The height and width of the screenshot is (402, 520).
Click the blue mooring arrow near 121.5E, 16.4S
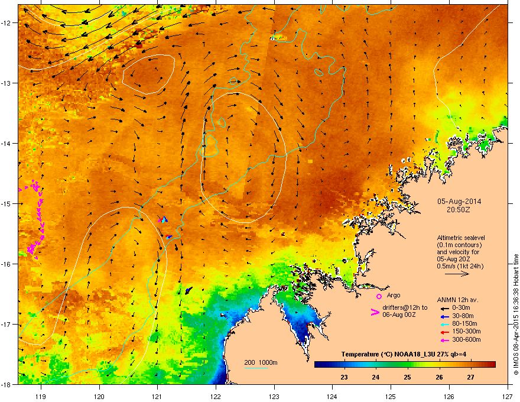pos(188,291)
